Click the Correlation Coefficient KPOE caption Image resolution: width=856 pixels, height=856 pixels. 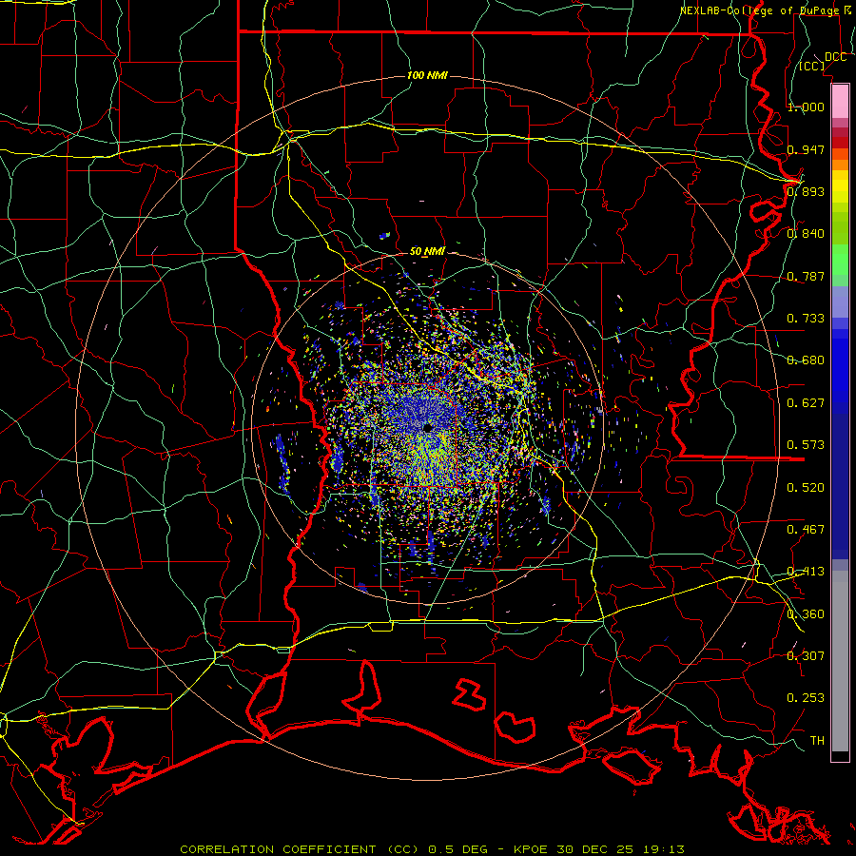(432, 849)
